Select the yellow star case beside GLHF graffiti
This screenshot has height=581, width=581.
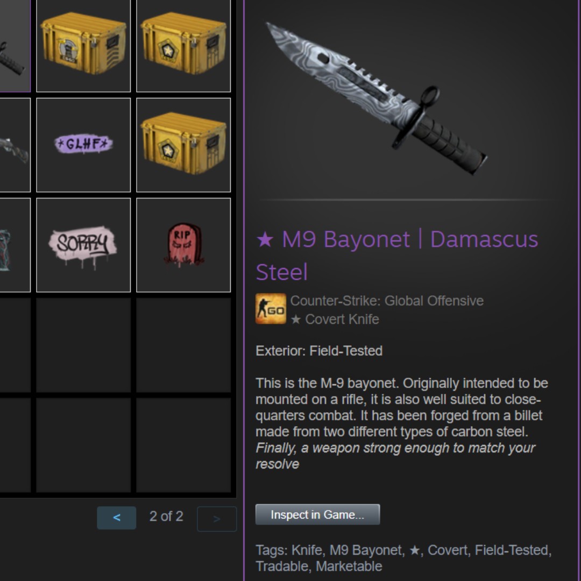183,145
